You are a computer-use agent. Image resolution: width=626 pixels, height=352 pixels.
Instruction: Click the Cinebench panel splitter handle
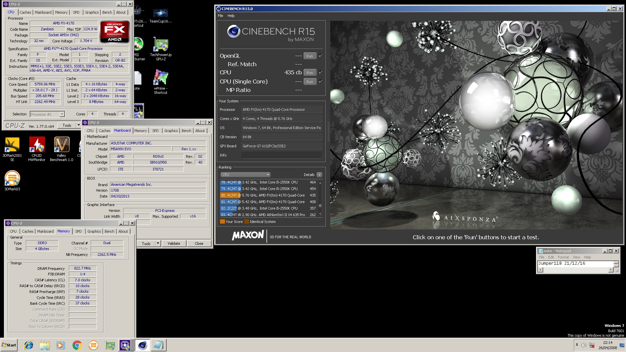[328, 132]
